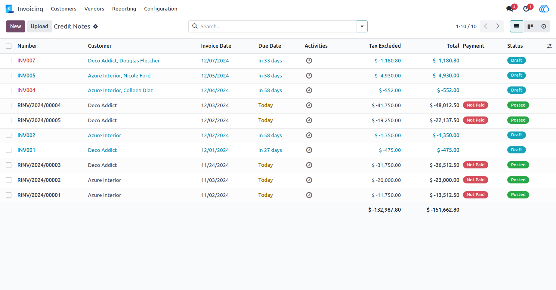Open optional columns adjust icon
Screen dimensions: 556x290
pos(549,46)
